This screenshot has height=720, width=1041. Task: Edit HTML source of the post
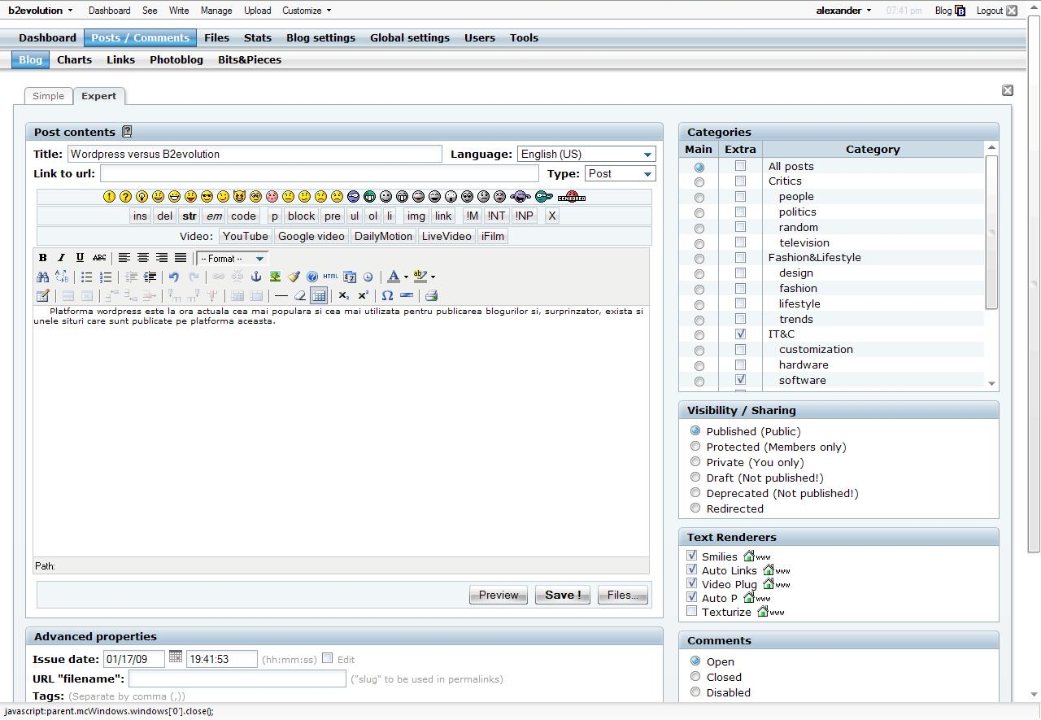point(331,277)
